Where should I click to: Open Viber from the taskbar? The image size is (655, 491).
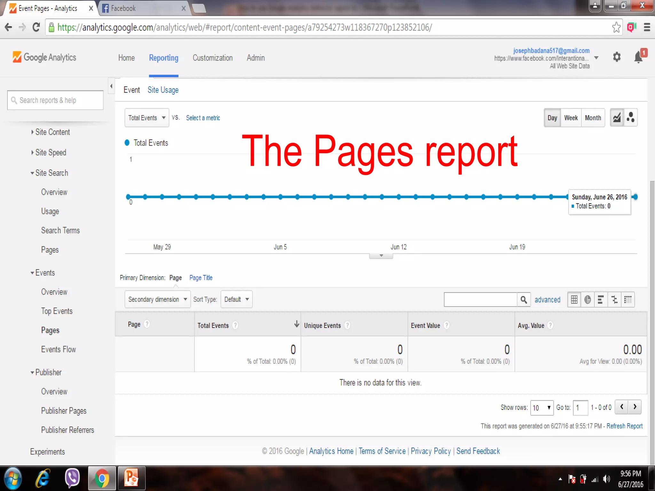72,478
